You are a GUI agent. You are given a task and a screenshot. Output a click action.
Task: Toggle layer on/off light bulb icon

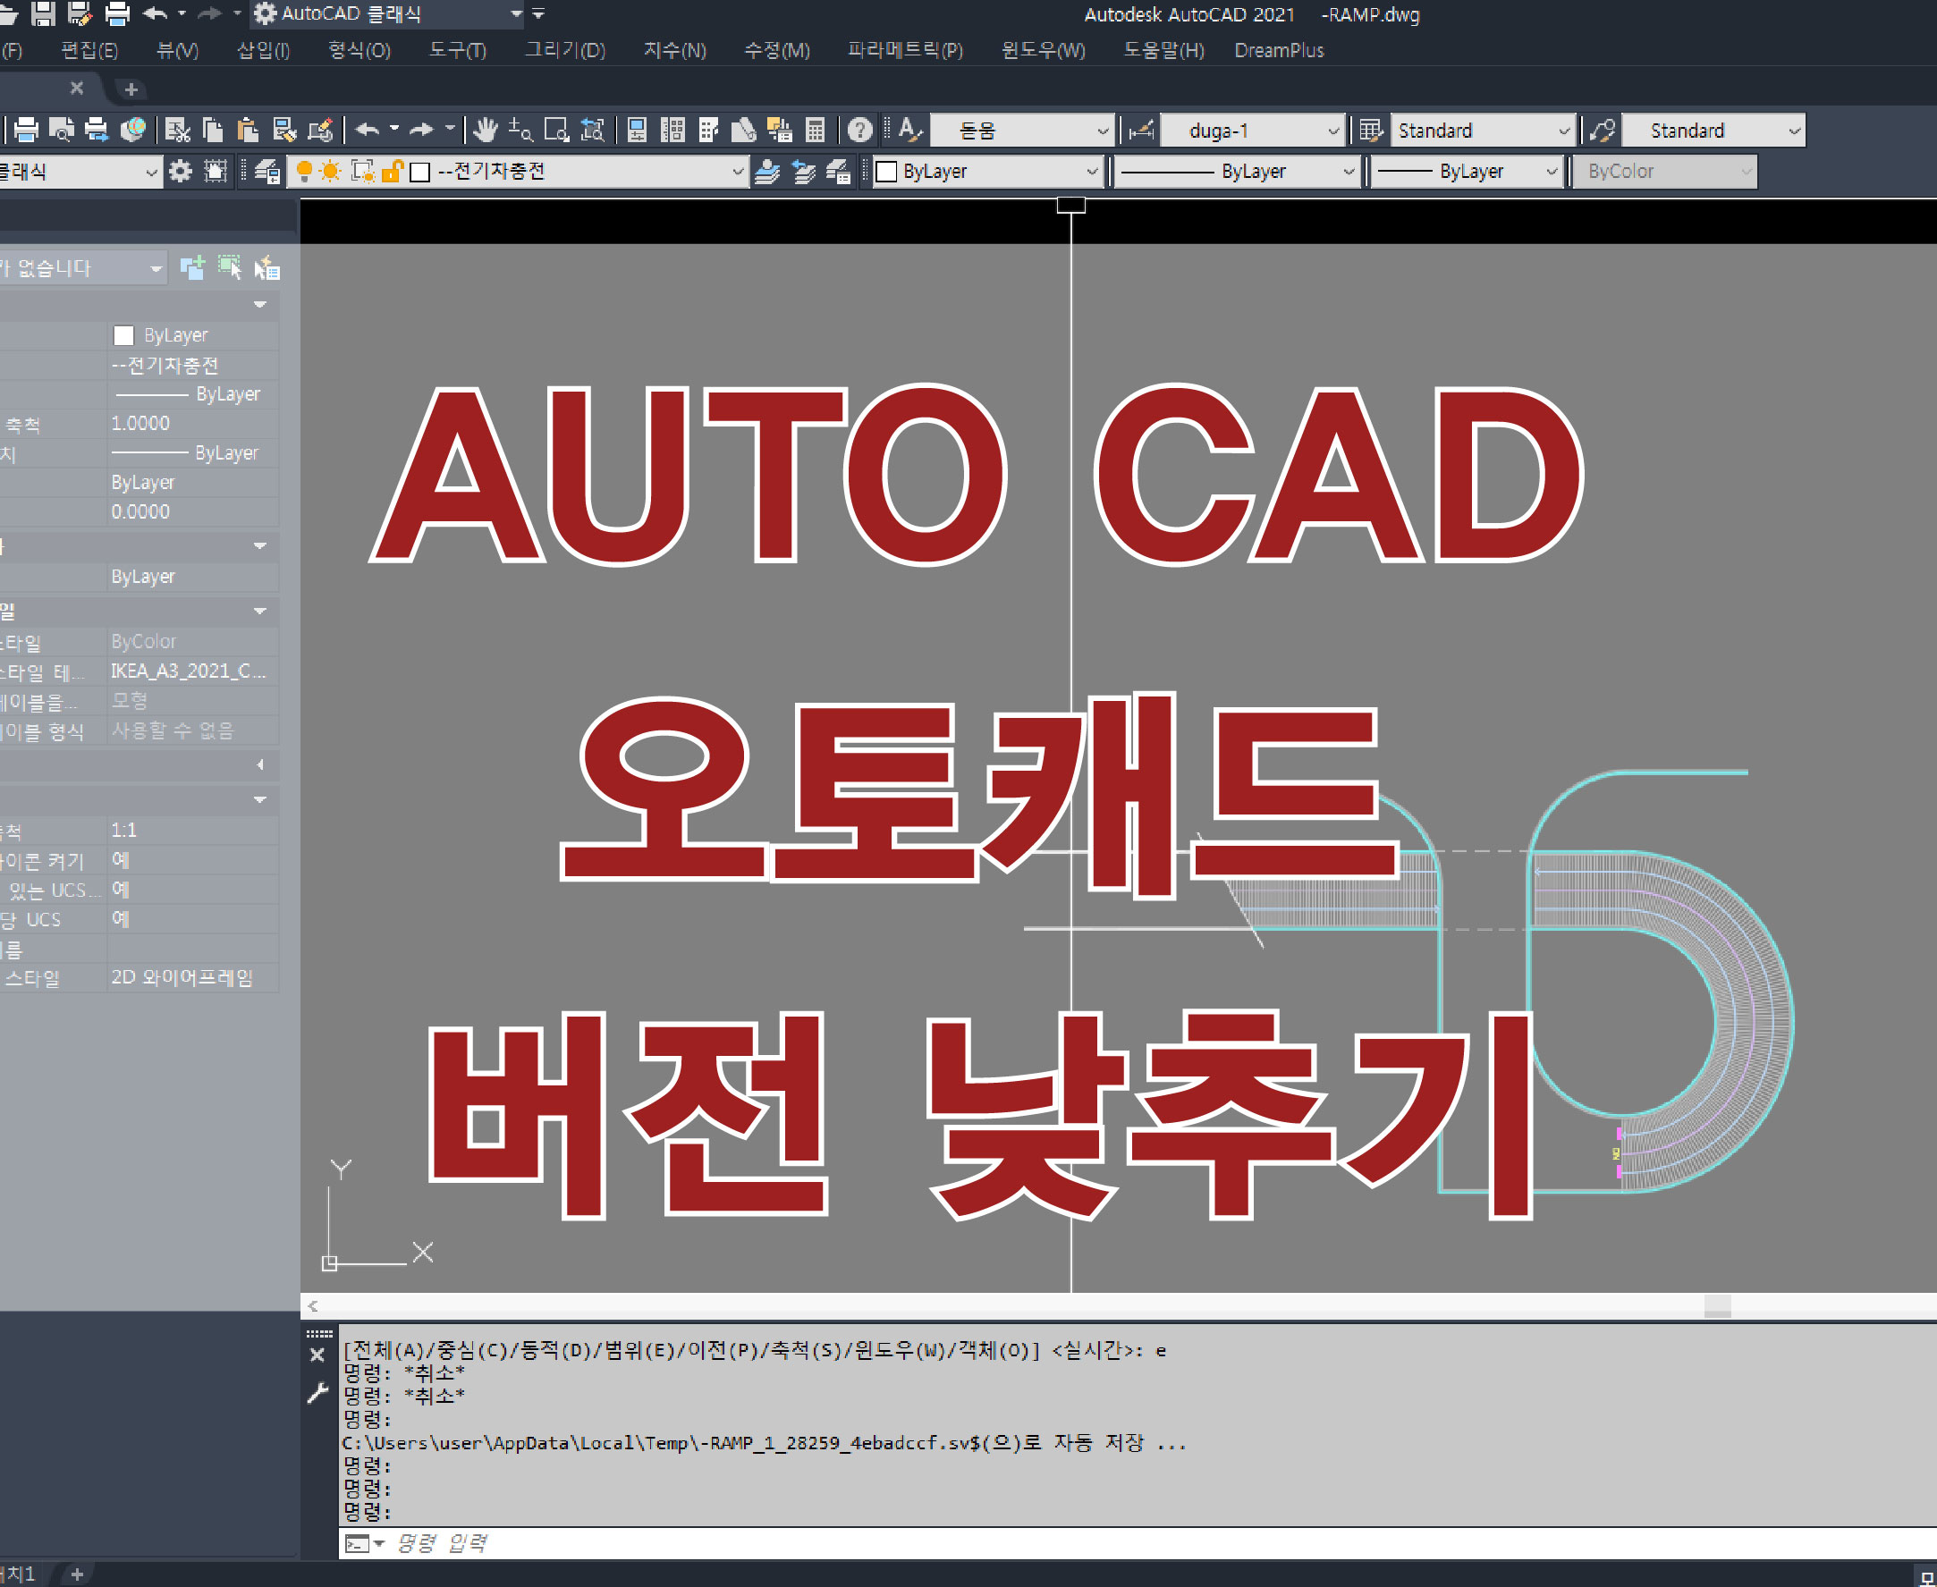[304, 171]
